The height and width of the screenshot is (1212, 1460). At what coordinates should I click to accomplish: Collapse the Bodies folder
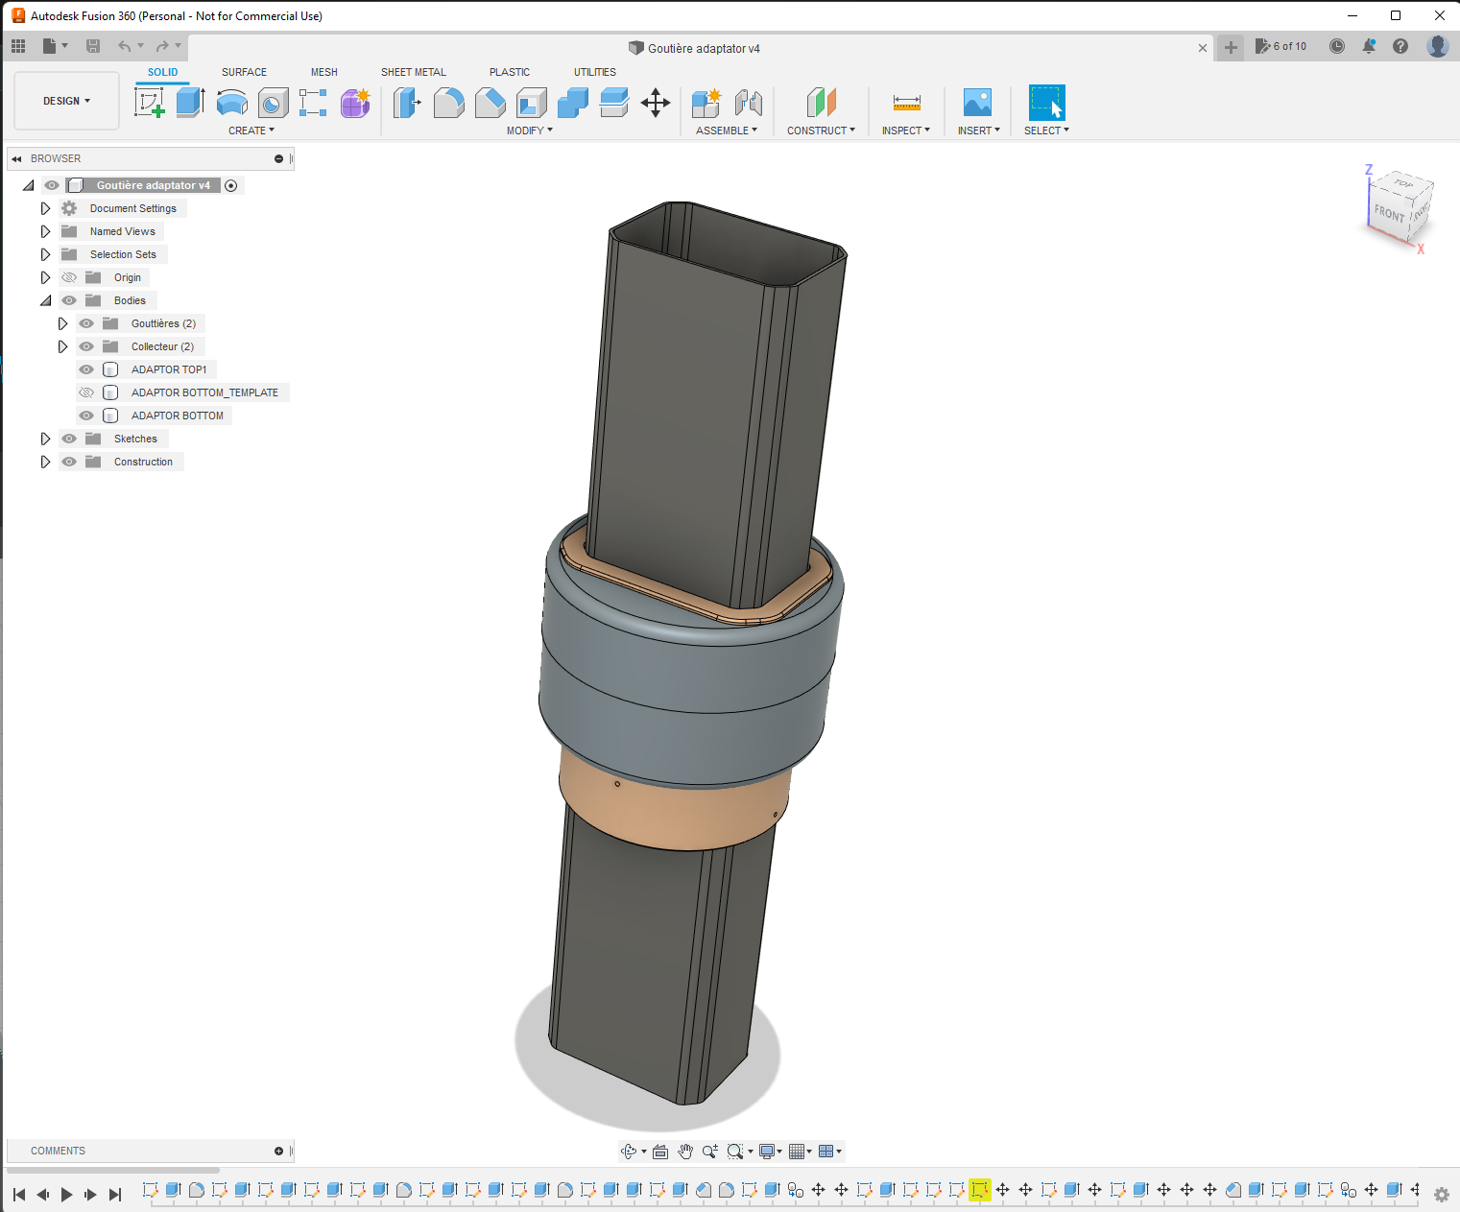45,300
